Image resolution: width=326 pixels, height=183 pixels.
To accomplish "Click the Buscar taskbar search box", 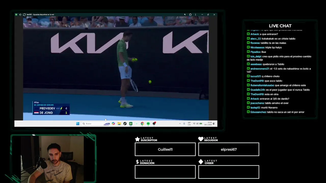I will coord(96,124).
